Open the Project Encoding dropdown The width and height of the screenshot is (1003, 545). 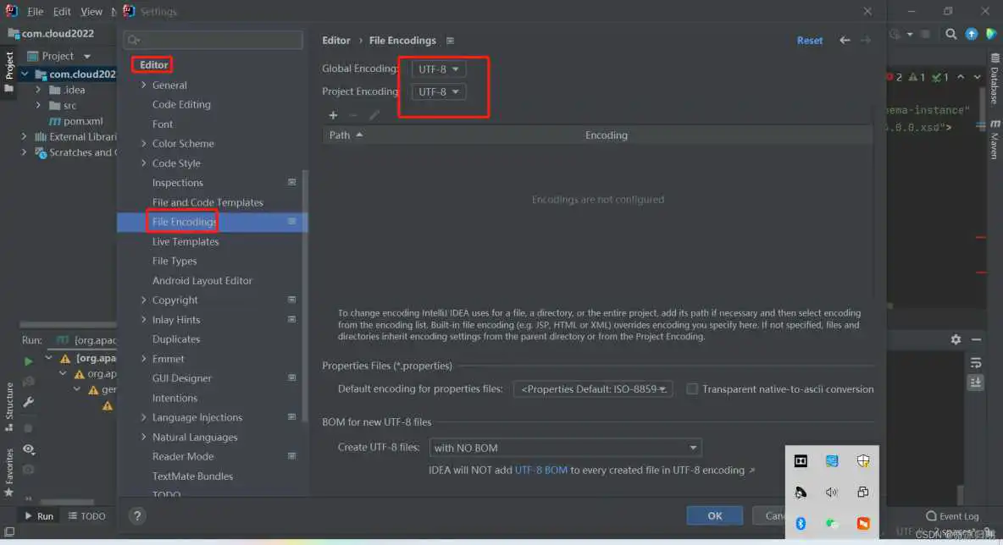pyautogui.click(x=439, y=91)
